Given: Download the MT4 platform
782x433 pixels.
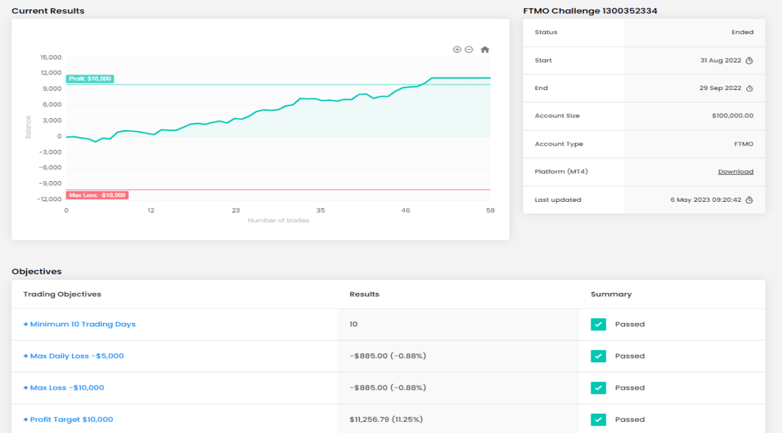Looking at the screenshot, I should (735, 172).
